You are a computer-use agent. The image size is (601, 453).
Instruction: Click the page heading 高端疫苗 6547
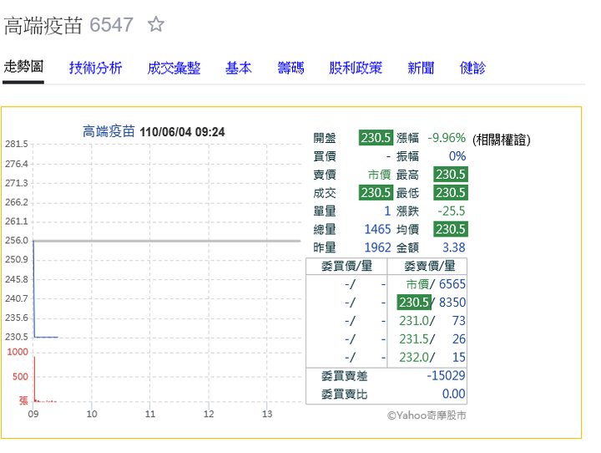(x=68, y=25)
